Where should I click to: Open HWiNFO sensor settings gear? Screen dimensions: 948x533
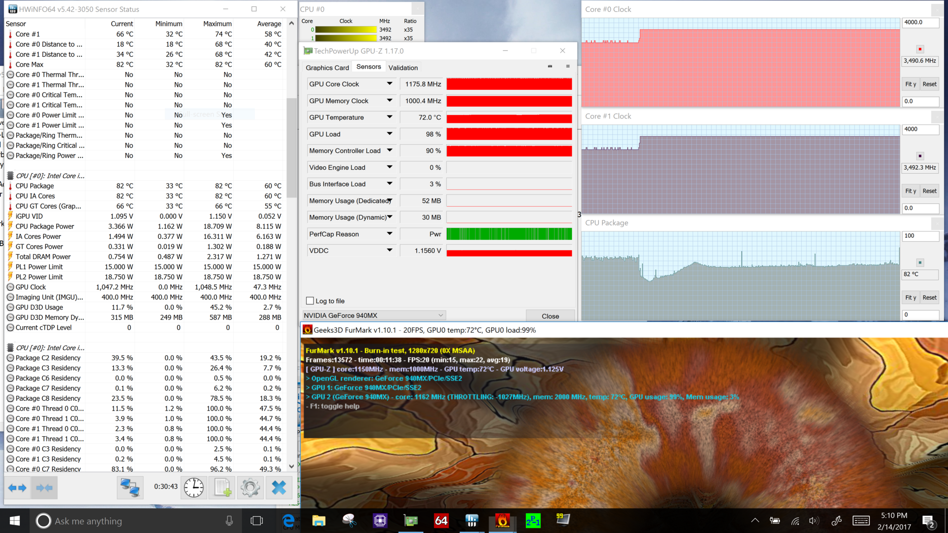pos(250,488)
